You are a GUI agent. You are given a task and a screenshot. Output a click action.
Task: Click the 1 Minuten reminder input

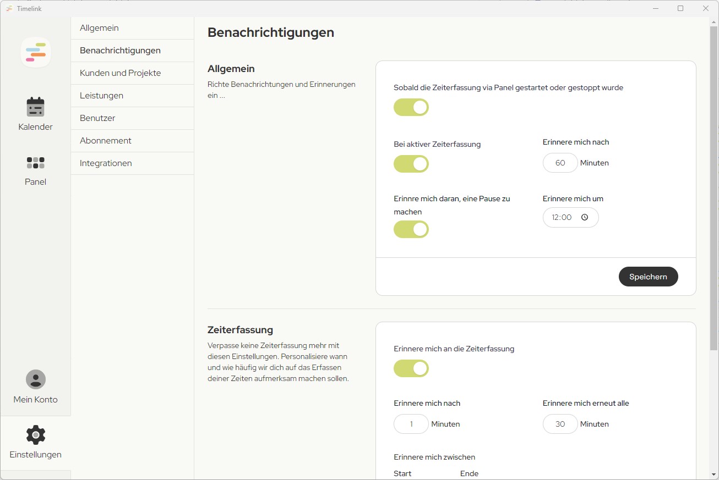pos(411,424)
